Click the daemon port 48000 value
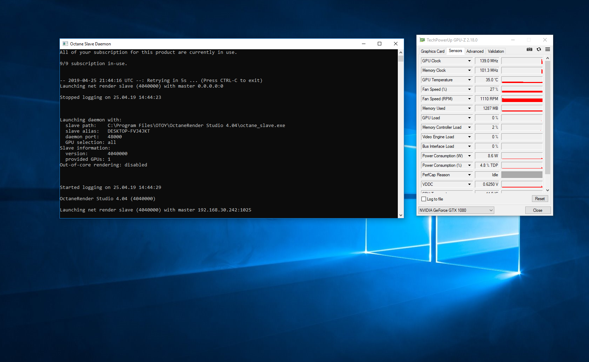This screenshot has width=589, height=362. click(115, 137)
